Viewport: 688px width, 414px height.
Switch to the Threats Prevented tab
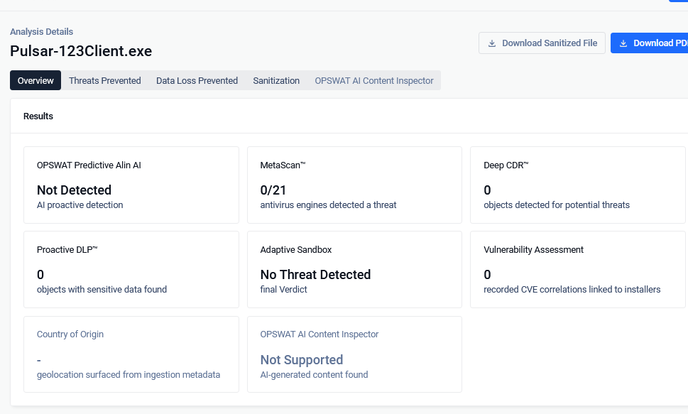[105, 80]
